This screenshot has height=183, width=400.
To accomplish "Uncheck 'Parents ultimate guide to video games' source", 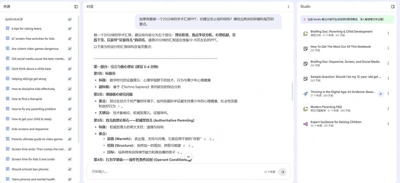I will pyautogui.click(x=70, y=139).
